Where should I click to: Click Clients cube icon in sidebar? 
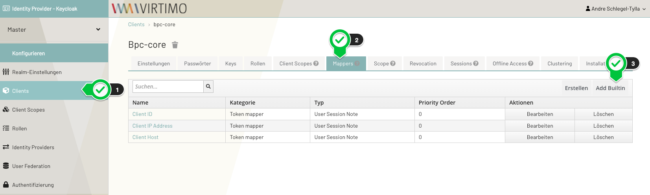click(x=6, y=91)
